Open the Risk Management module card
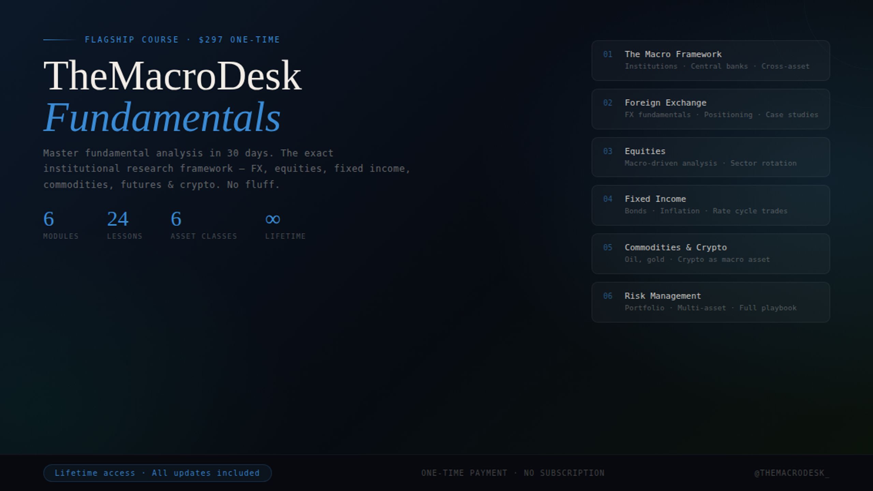 (711, 302)
